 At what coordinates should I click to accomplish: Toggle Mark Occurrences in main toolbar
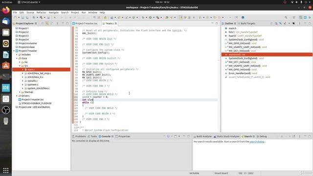[x=181, y=18]
